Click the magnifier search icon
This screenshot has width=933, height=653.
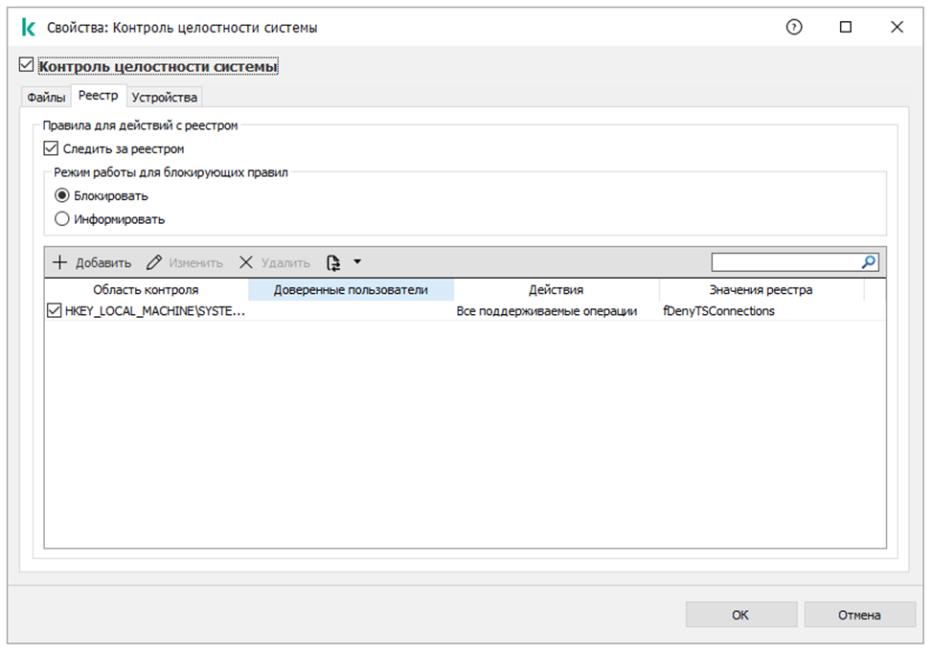(869, 261)
